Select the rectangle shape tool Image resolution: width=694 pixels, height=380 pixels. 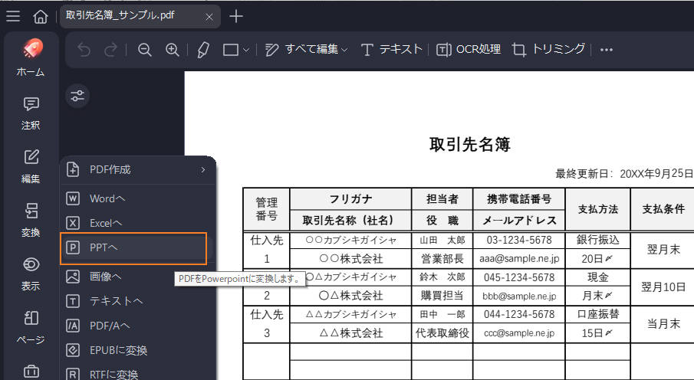[x=231, y=50]
